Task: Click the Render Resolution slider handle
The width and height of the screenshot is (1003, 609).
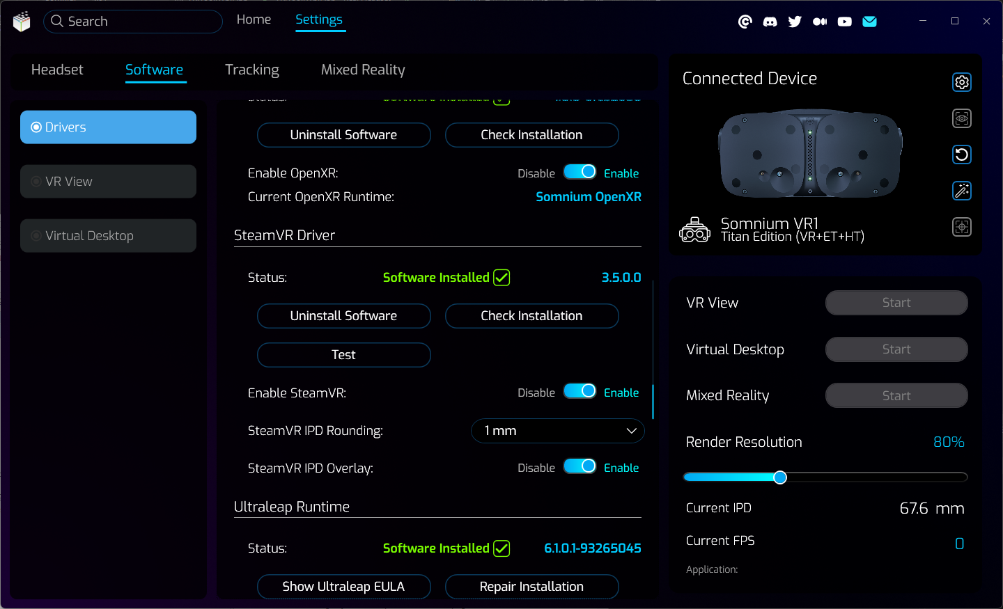Action: click(780, 477)
